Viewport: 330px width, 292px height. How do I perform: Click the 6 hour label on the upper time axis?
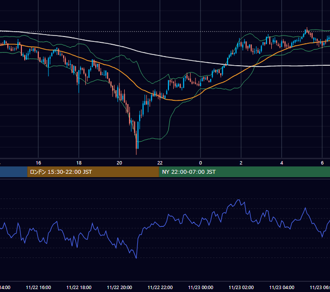pyautogui.click(x=322, y=163)
